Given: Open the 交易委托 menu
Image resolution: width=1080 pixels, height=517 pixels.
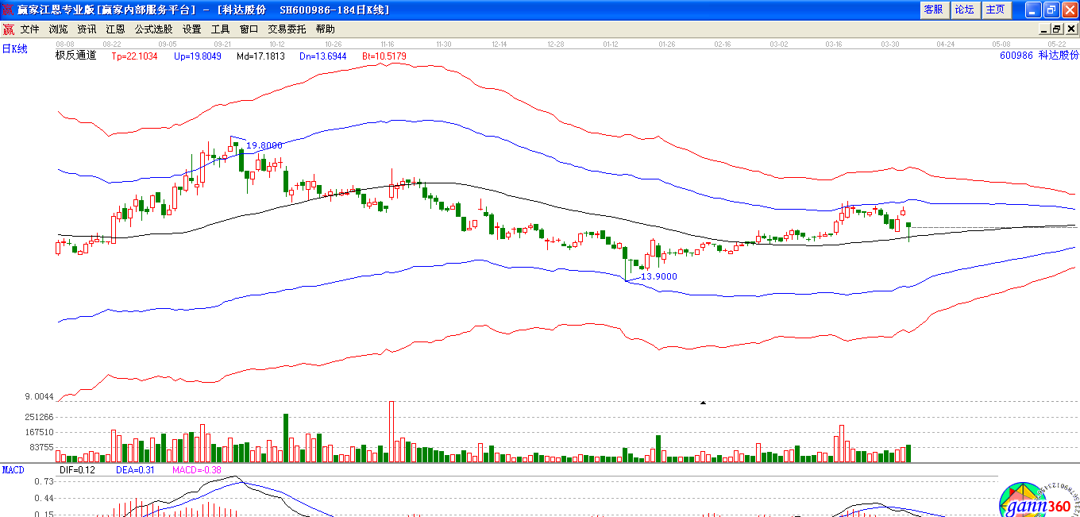Looking at the screenshot, I should pyautogui.click(x=287, y=29).
